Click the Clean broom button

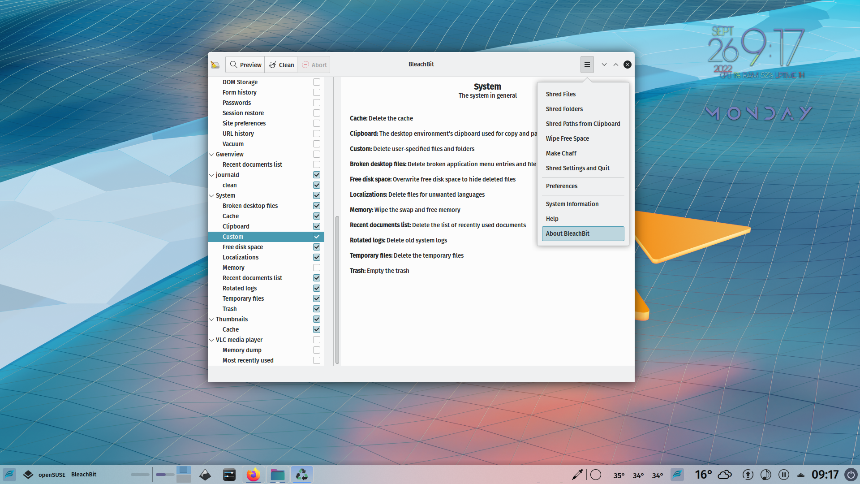pos(281,65)
